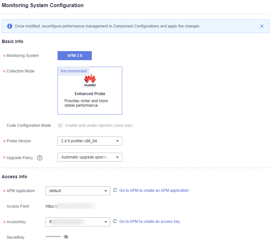Viewport: 270px width, 251px height.
Task: Click Go to APM to create an access key
Action: click(x=149, y=222)
